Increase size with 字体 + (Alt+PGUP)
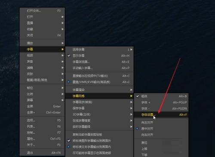 (161, 102)
